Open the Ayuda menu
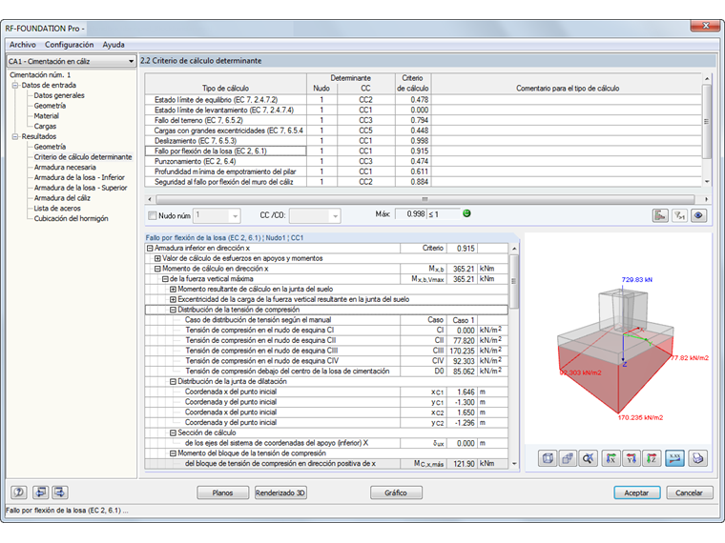This screenshot has height=543, width=725. click(114, 45)
